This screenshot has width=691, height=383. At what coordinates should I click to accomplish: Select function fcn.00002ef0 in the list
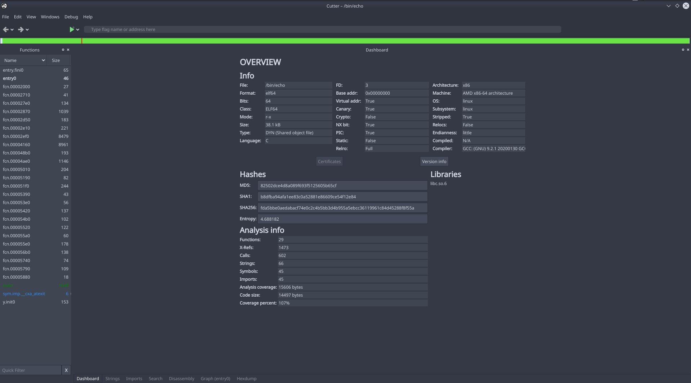point(35,136)
